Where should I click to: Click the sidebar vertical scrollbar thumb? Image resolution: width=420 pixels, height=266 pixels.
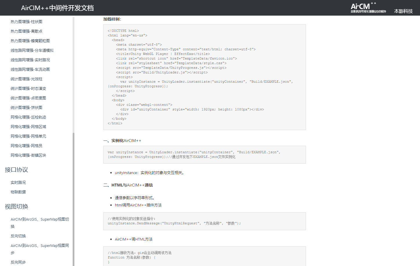pyautogui.click(x=74, y=199)
